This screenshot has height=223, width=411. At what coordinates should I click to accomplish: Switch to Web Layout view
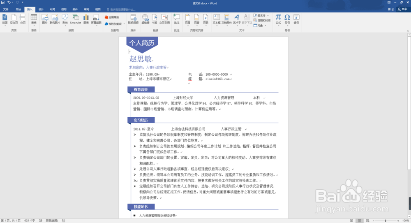tap(368, 221)
